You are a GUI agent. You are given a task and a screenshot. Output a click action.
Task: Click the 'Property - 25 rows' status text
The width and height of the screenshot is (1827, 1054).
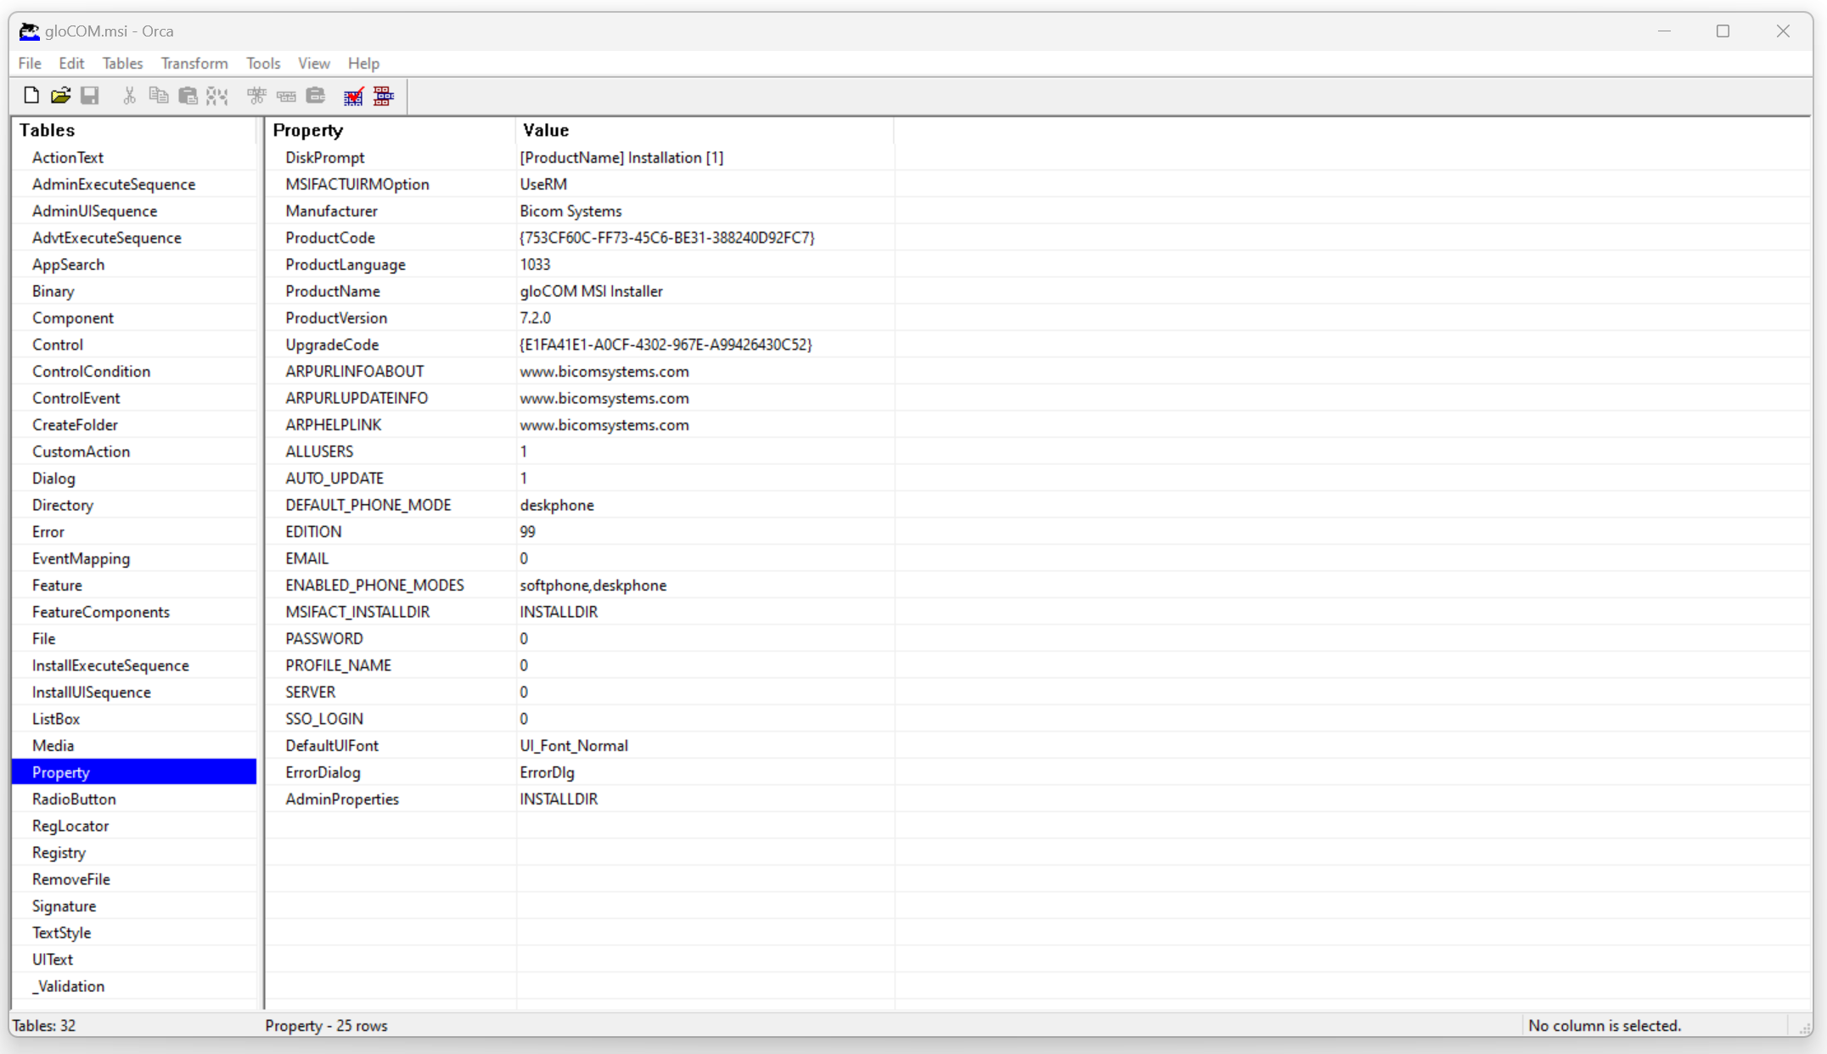click(x=326, y=1025)
